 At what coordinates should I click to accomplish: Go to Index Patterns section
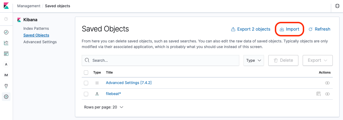36,28
